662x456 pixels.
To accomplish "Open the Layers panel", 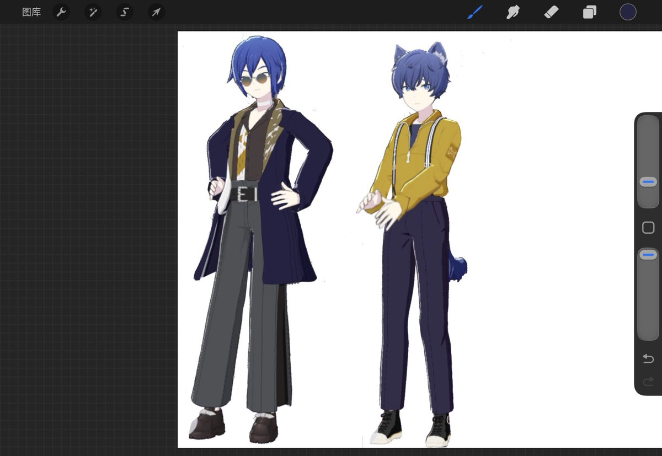I will tap(590, 12).
